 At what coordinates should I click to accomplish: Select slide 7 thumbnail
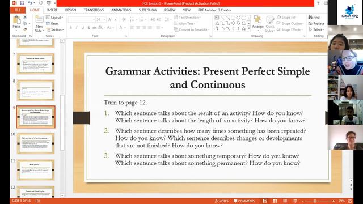pyautogui.click(x=36, y=63)
